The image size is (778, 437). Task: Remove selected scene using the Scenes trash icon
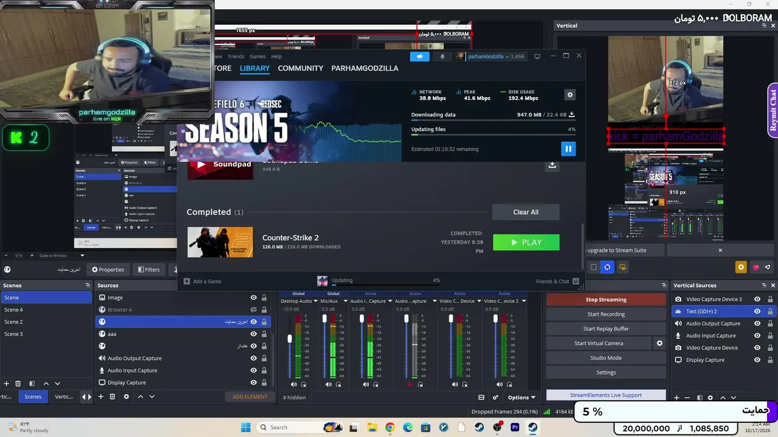click(x=18, y=384)
